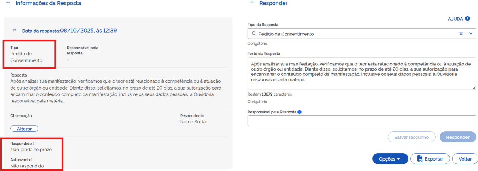Open the Opções dropdown menu
Screen dimensions: 478x171
[x=390, y=159]
